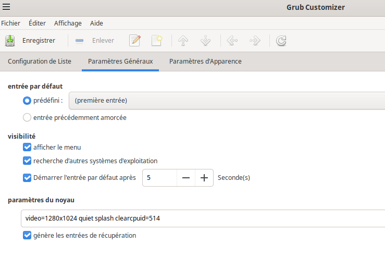The image size is (385, 256).
Task: Click the left arrow submenu icon
Action: click(232, 41)
